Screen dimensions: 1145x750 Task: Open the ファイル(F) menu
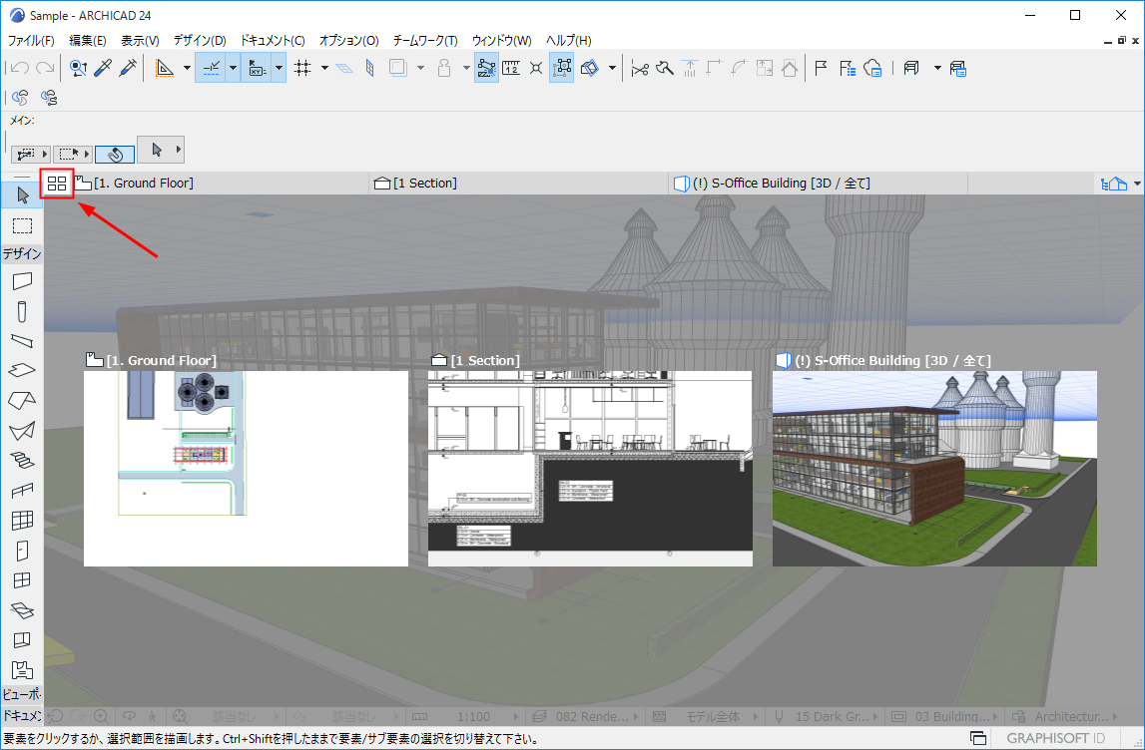coord(31,41)
